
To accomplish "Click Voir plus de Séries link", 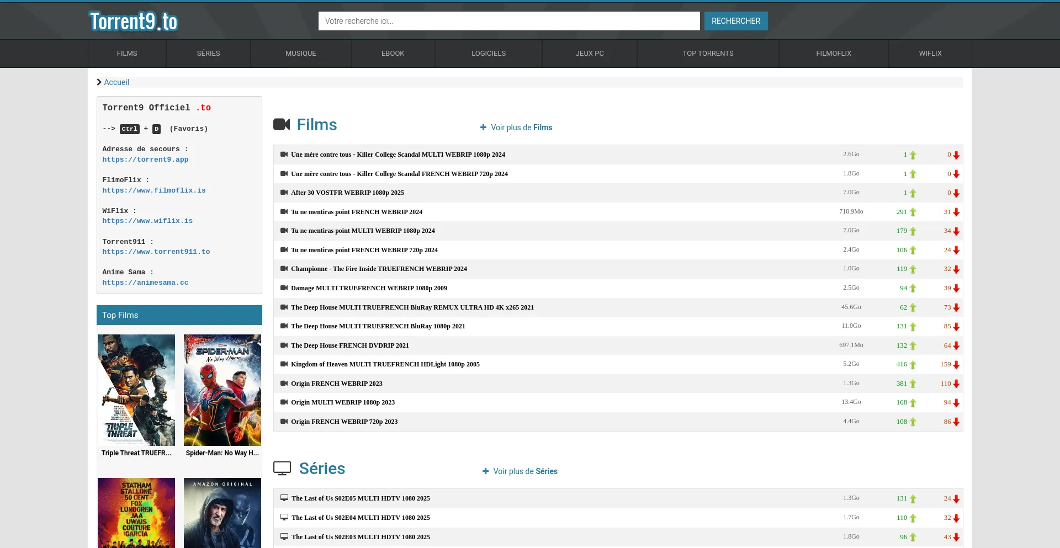I will (x=526, y=471).
